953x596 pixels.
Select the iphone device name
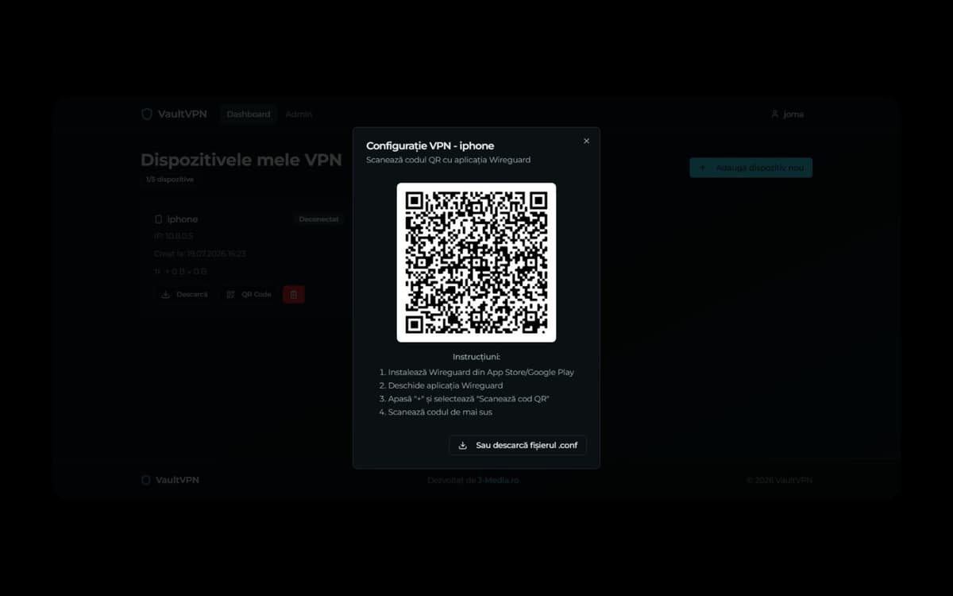(183, 219)
